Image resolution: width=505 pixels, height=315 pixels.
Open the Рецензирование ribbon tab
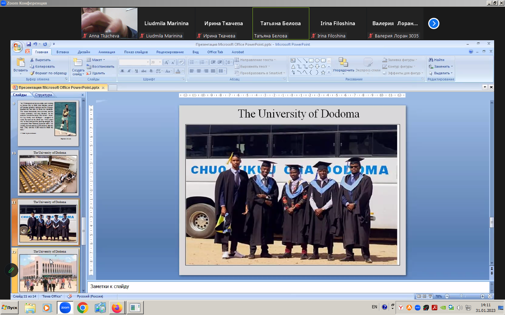170,52
